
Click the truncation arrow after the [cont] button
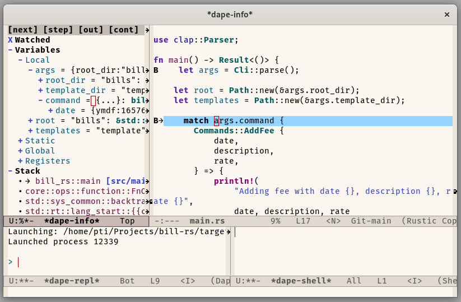click(x=147, y=30)
